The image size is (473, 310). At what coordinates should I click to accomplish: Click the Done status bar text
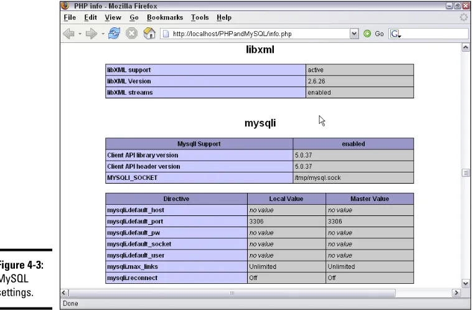tap(70, 303)
